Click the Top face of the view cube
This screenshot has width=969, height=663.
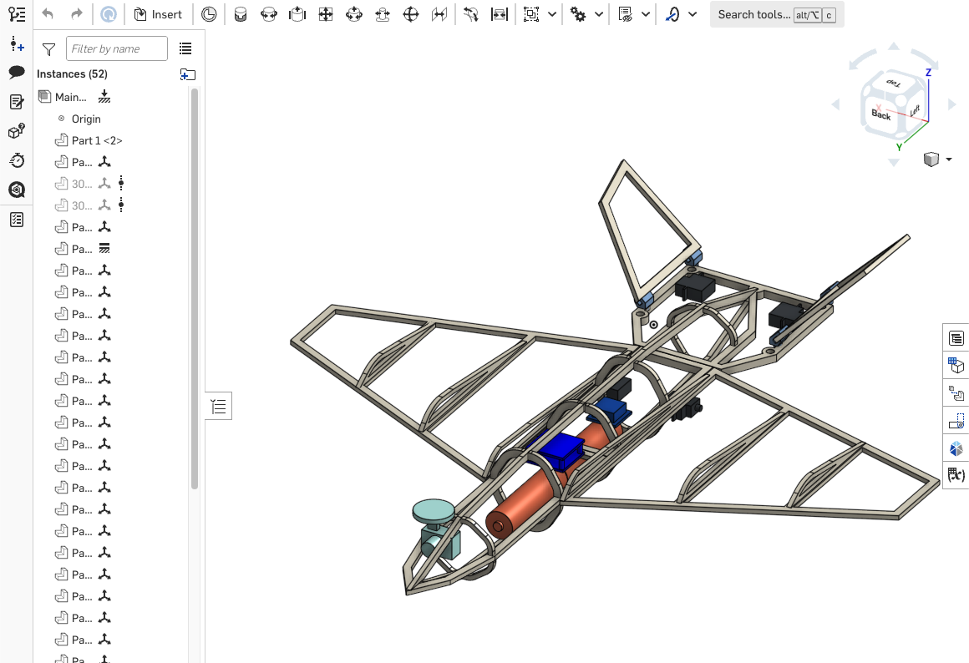894,82
